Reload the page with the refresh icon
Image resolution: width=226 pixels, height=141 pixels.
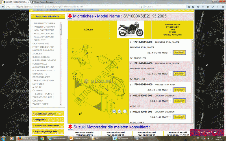(142, 7)
